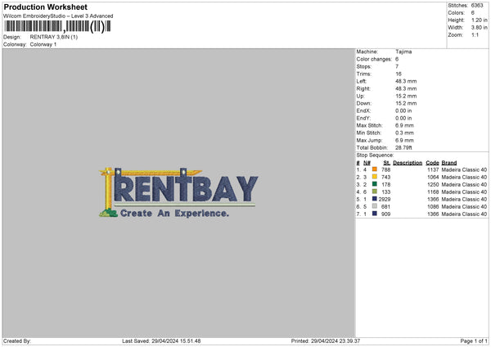The height and width of the screenshot is (347, 491).
Task: Click the "EndX:" label
Action: point(363,110)
